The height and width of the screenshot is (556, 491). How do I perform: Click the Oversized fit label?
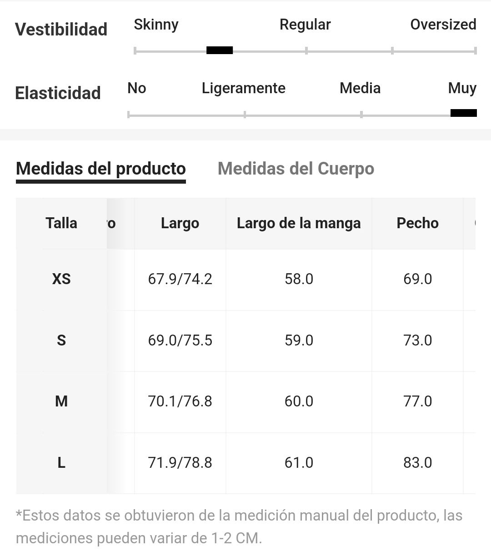pyautogui.click(x=443, y=25)
